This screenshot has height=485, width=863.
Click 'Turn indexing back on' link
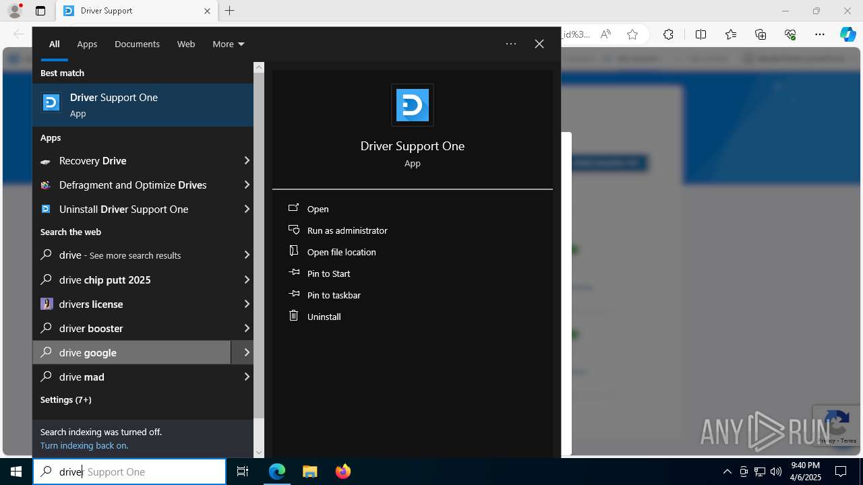tap(84, 445)
